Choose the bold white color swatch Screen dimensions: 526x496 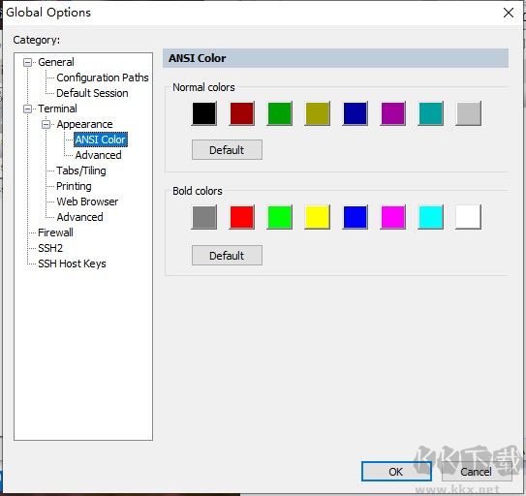click(x=468, y=217)
